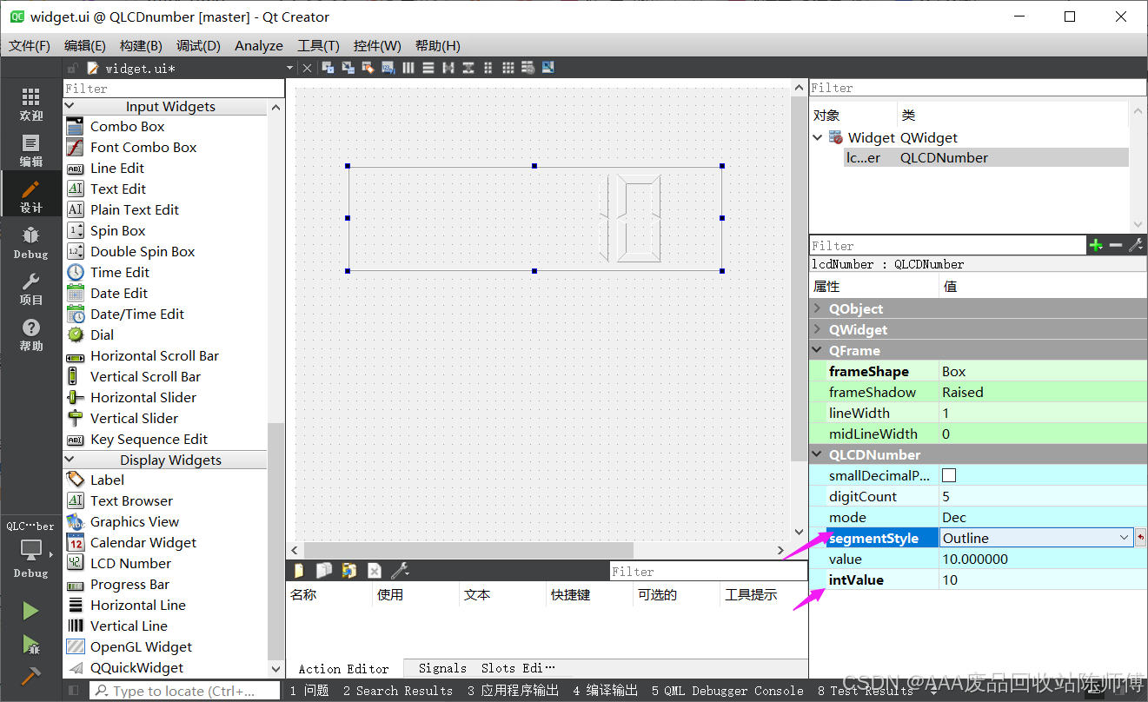Remove dynamic property with minus button
This screenshot has width=1148, height=702.
point(1116,246)
